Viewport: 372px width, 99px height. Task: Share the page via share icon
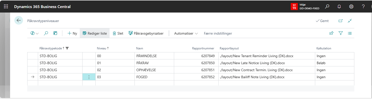331,33
